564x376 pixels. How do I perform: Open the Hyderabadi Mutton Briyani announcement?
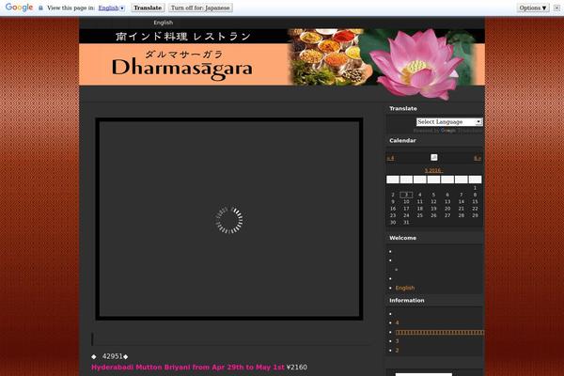pyautogui.click(x=188, y=368)
